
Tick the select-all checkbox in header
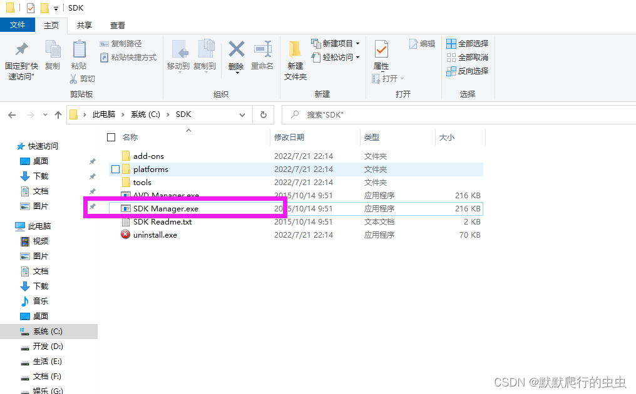pyautogui.click(x=111, y=138)
